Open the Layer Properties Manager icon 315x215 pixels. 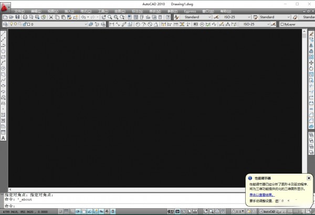tap(5, 24)
